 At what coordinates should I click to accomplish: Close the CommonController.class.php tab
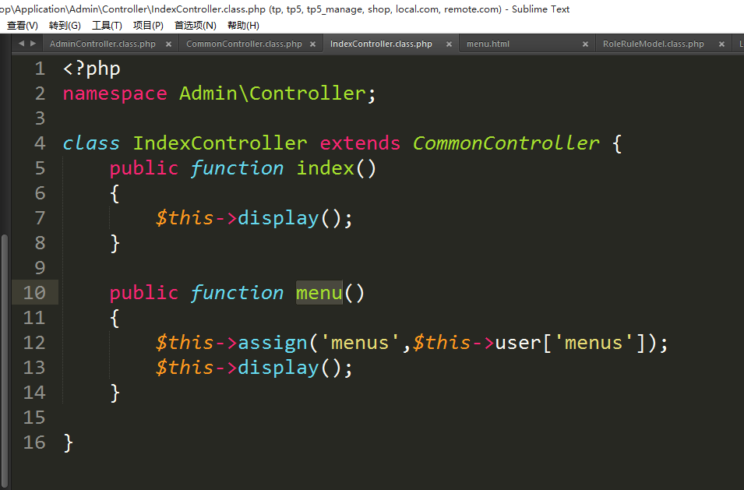pyautogui.click(x=313, y=44)
